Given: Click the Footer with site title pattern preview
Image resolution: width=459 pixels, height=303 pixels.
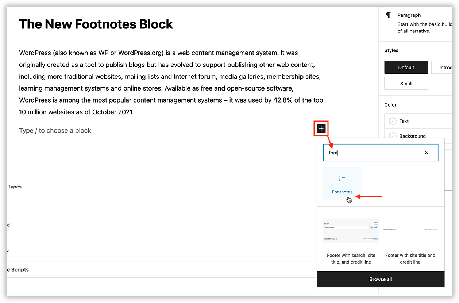Looking at the screenshot, I should [x=410, y=230].
